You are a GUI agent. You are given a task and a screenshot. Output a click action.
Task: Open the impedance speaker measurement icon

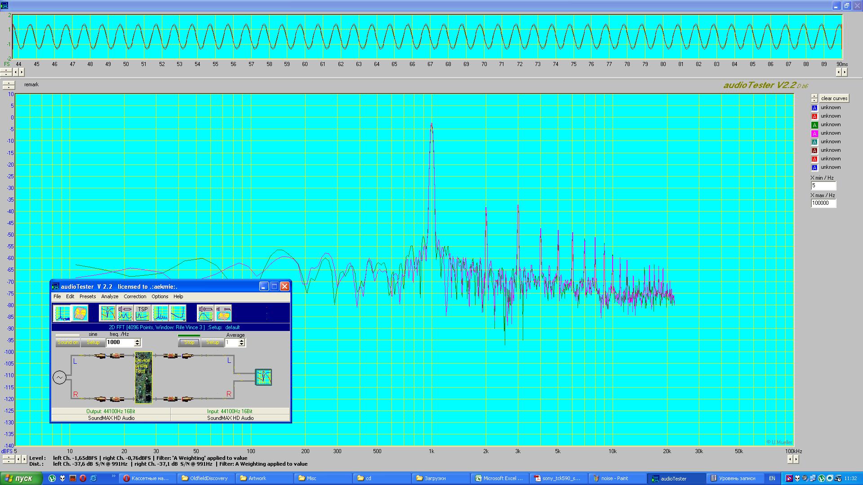pos(125,313)
